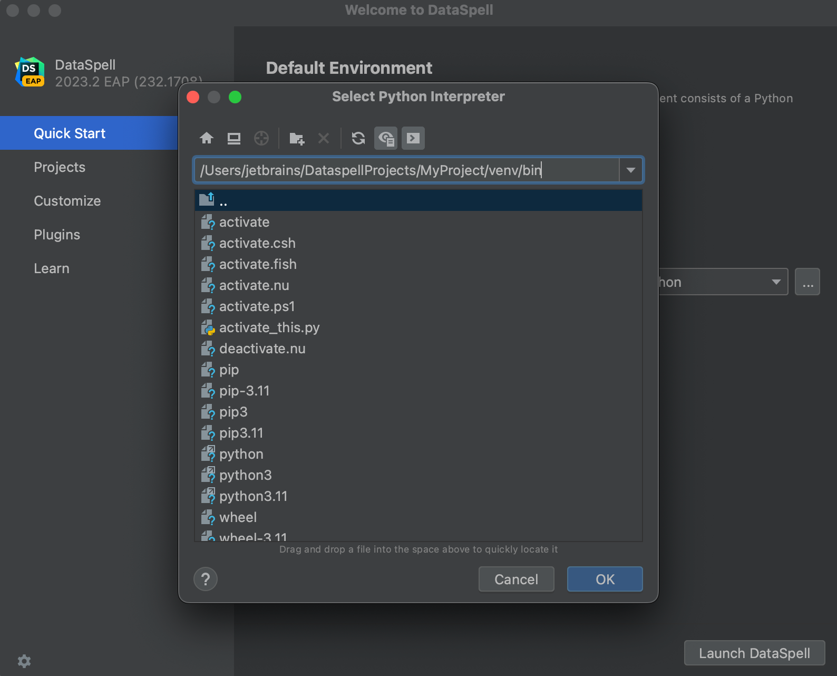Select activate_this.py file
This screenshot has width=837, height=676.
418,327
